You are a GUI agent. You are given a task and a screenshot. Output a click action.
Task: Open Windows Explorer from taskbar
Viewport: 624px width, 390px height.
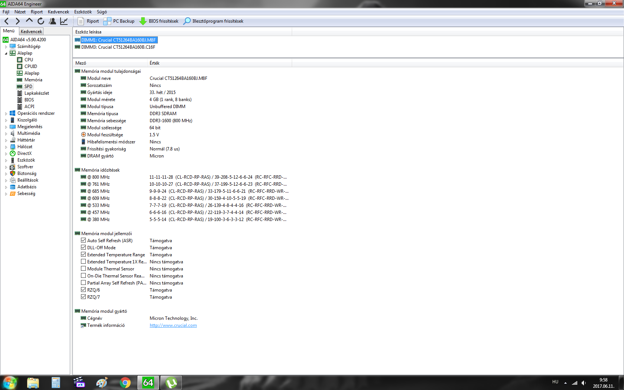33,383
